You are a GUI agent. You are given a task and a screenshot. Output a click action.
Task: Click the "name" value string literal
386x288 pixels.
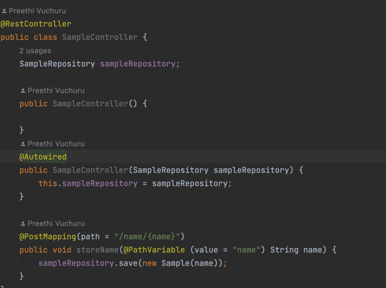tap(247, 250)
